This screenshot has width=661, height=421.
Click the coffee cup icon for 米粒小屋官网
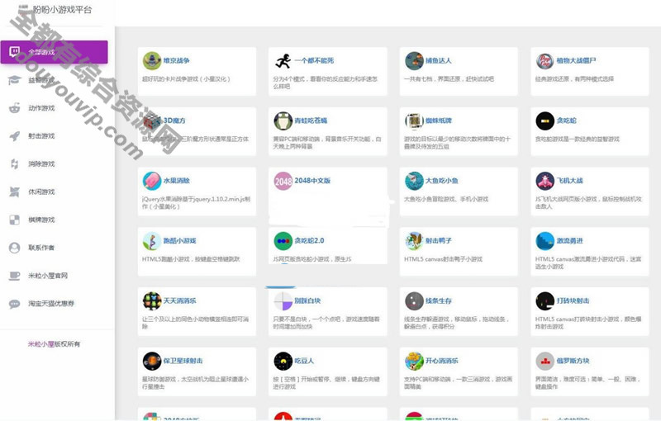pyautogui.click(x=14, y=276)
